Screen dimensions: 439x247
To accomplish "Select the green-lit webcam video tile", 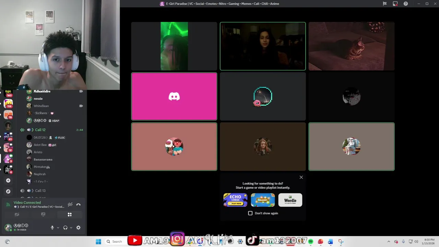I will pos(174,46).
